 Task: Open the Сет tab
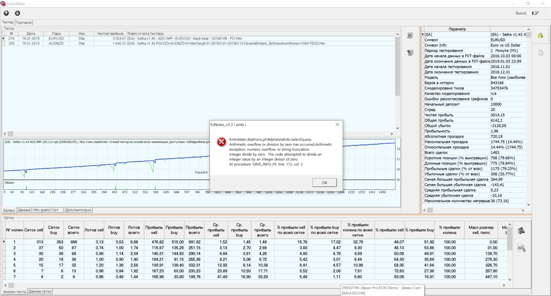point(57,210)
